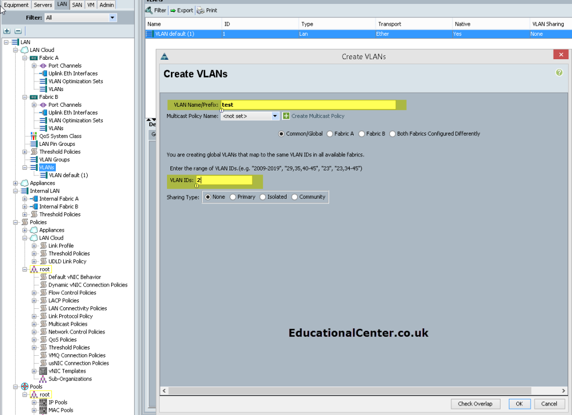Click the OK button
The width and height of the screenshot is (572, 415).
519,404
